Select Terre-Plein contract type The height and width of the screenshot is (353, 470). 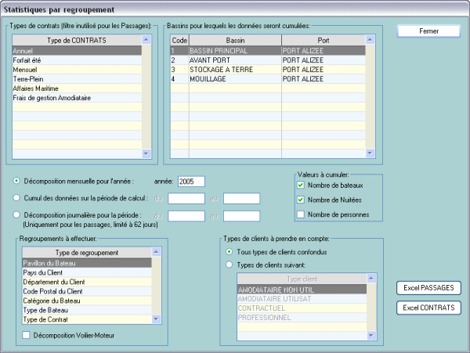[x=77, y=79]
